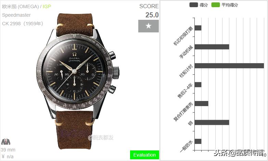Click the 39 mm case size label
This screenshot has height=161, width=268.
(x=8, y=150)
